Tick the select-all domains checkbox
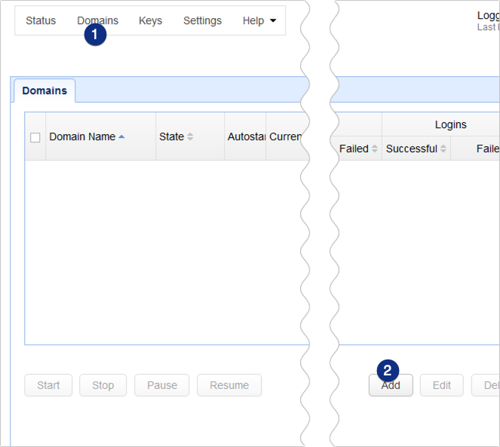Viewport: 500px width, 447px height. (x=35, y=137)
